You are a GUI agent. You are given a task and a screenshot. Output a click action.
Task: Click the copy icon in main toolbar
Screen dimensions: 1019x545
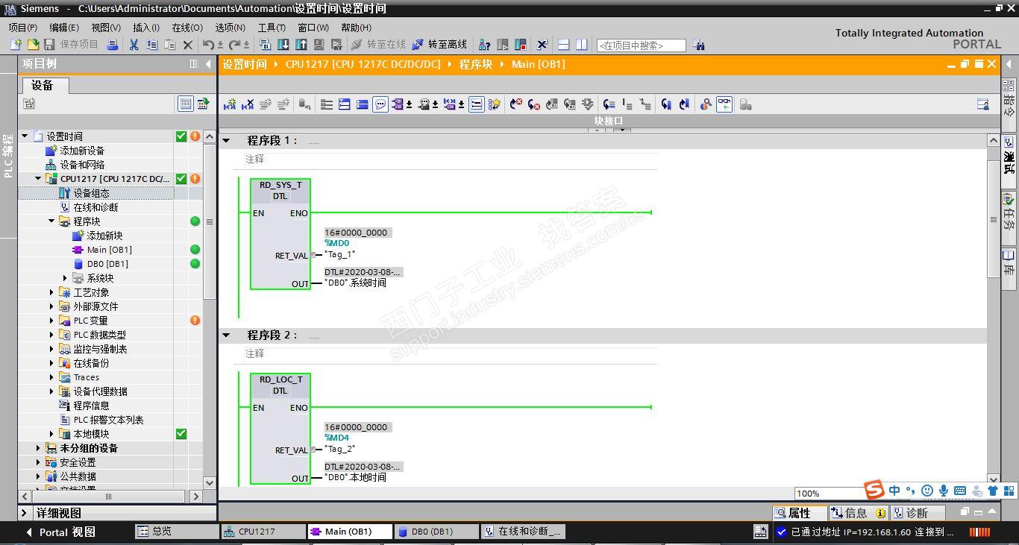point(151,45)
